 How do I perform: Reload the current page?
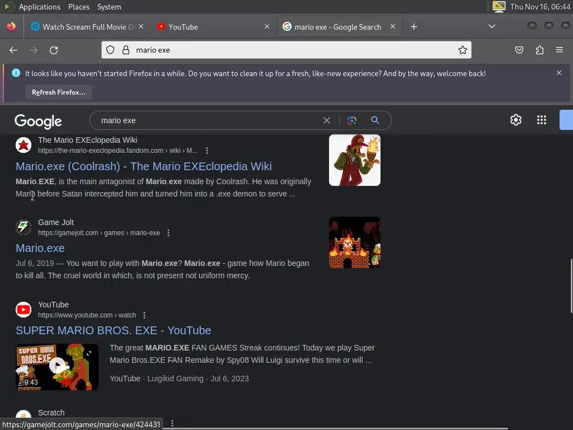(x=54, y=50)
